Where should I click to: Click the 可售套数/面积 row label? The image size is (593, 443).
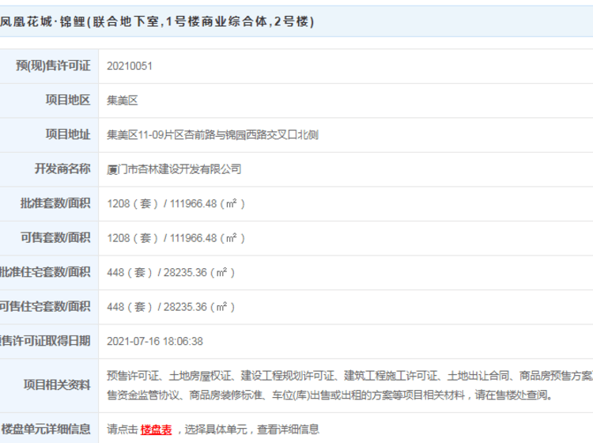pos(58,238)
